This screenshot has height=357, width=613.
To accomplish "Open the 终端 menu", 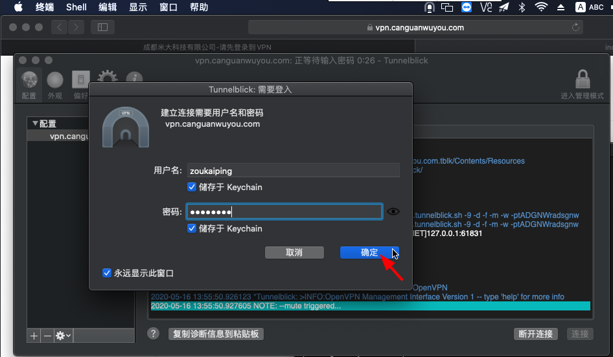I will pos(45,7).
